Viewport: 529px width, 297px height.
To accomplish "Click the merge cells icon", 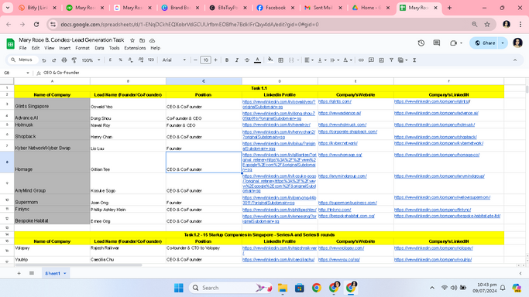I will pyautogui.click(x=291, y=60).
